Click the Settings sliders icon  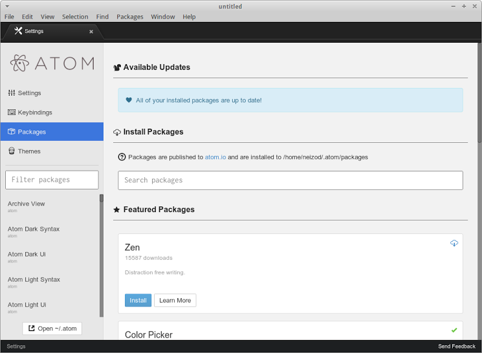coord(12,93)
